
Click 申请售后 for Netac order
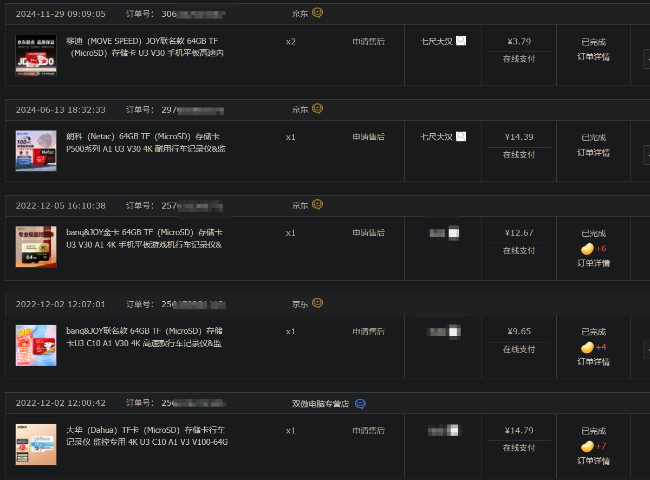pyautogui.click(x=369, y=137)
